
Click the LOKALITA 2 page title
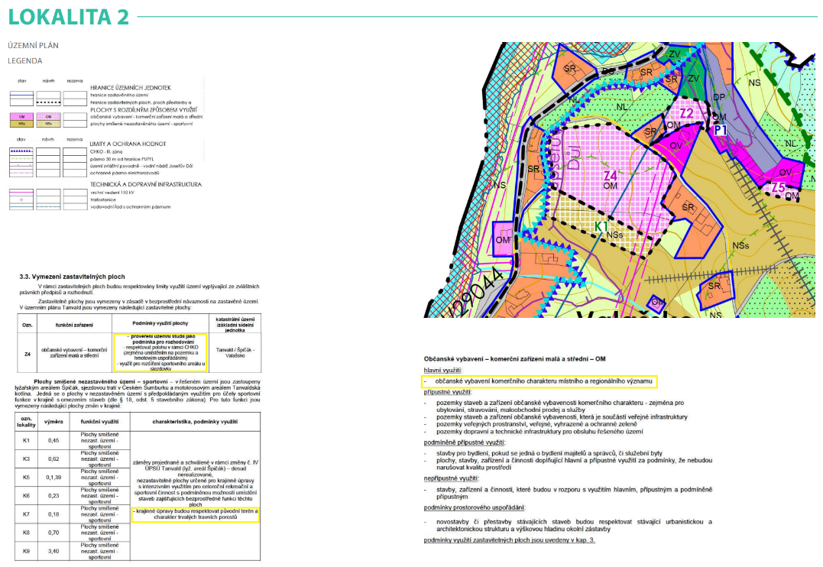(68, 17)
